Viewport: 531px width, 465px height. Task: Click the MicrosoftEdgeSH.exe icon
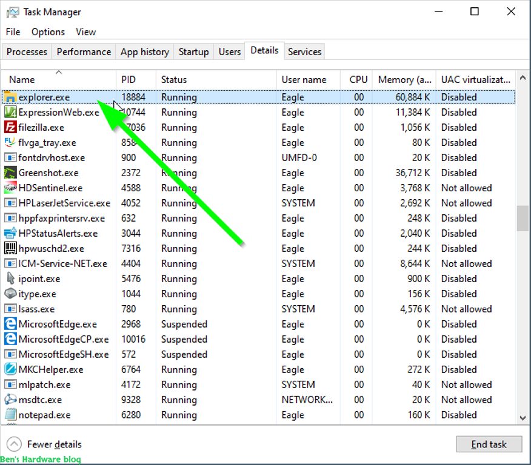tap(10, 354)
